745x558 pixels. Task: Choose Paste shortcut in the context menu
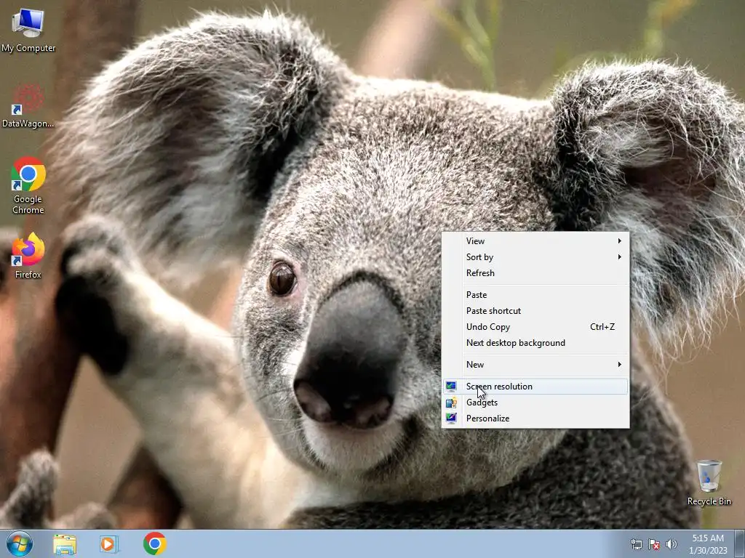535,311
